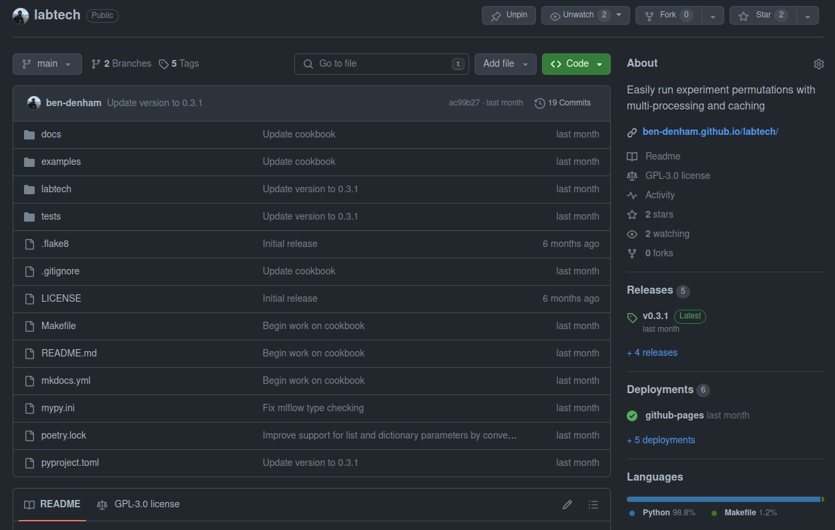
Task: Switch to the GPL-3.0 license tab
Action: tap(138, 505)
